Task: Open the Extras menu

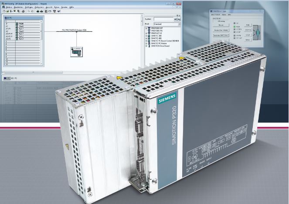Action: (57, 7)
